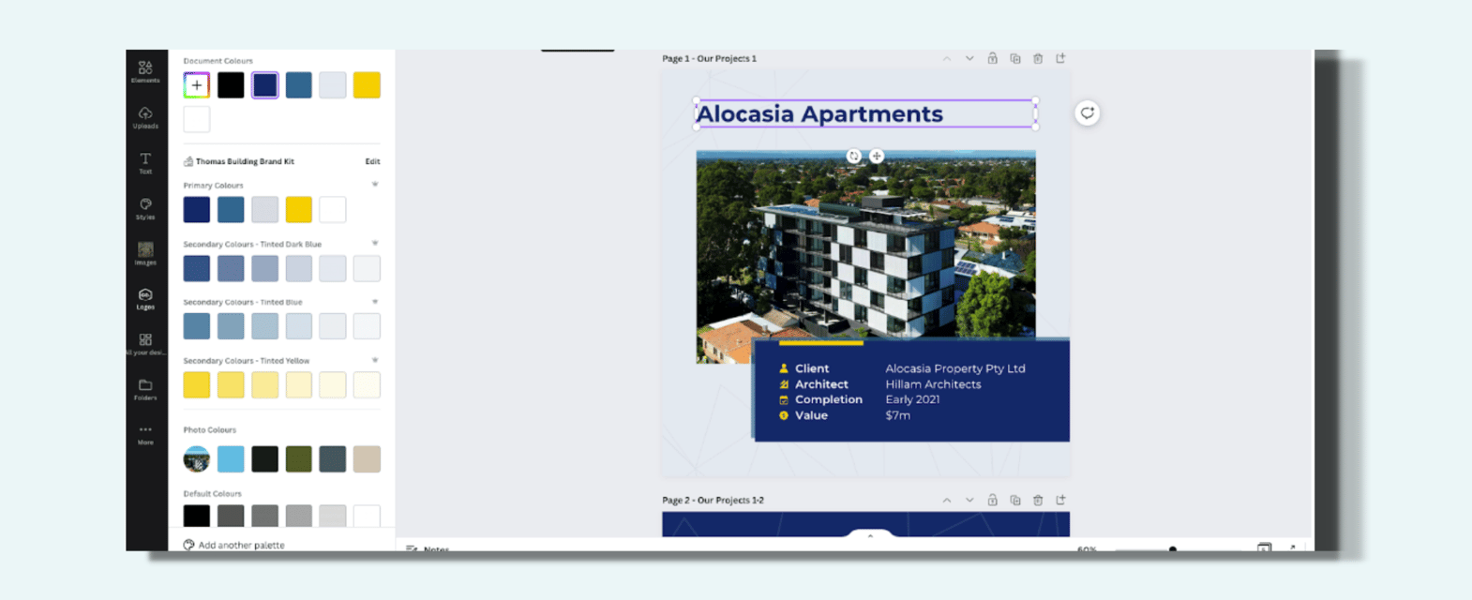Viewport: 1472px width, 600px height.
Task: Select the Alocasia Apartments heading text box
Action: coord(865,113)
